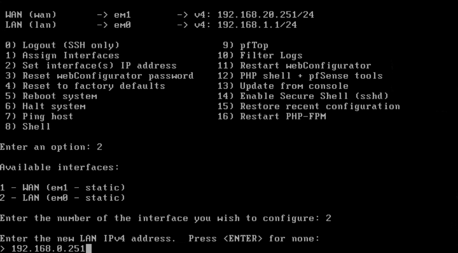Select "Enable Secure Shell (sshd)" option
This screenshot has height=253, width=458.
[x=314, y=96]
